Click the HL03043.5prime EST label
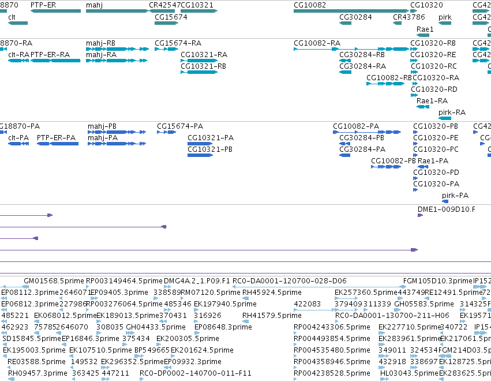 tap(409, 373)
